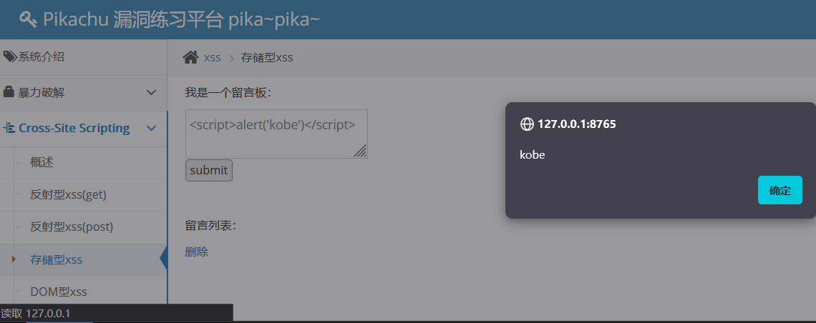Screen dimensions: 816x323
Task: Click the key icon in the header
Action: (x=28, y=19)
